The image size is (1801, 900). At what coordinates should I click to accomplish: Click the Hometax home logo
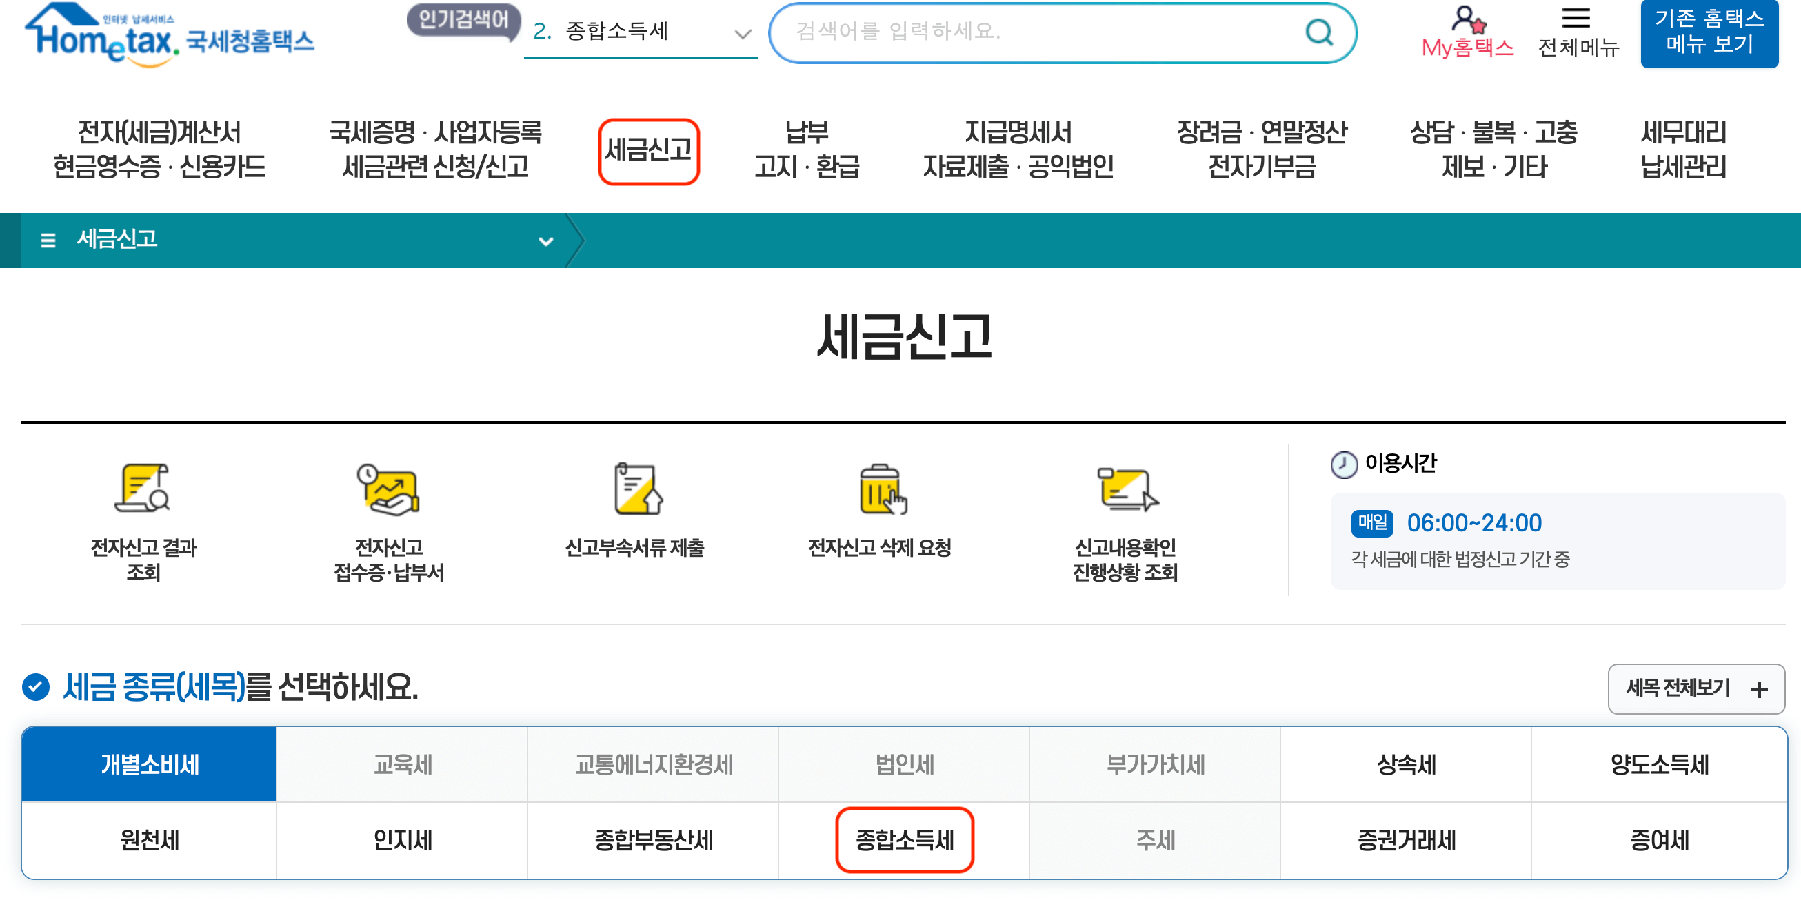tap(169, 35)
